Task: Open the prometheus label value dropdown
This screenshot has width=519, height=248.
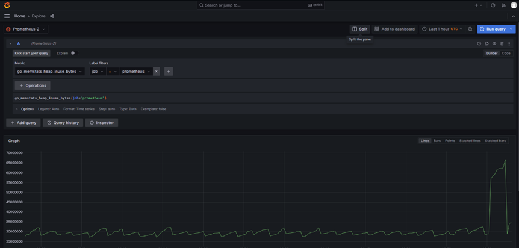Action: pos(136,72)
